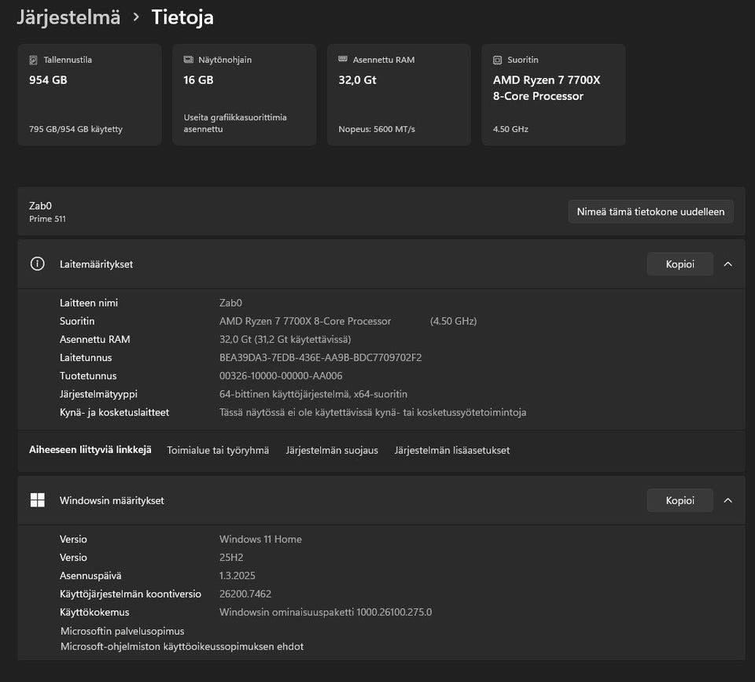Click the processor icon on Suoritin card
This screenshot has height=682, width=755.
[x=497, y=60]
